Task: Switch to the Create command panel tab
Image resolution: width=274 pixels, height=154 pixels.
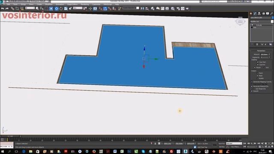Action: pos(251,13)
